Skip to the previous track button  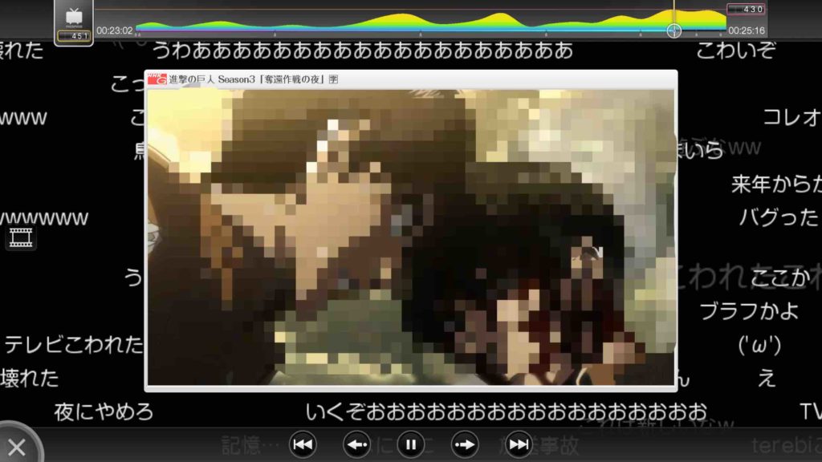point(303,444)
